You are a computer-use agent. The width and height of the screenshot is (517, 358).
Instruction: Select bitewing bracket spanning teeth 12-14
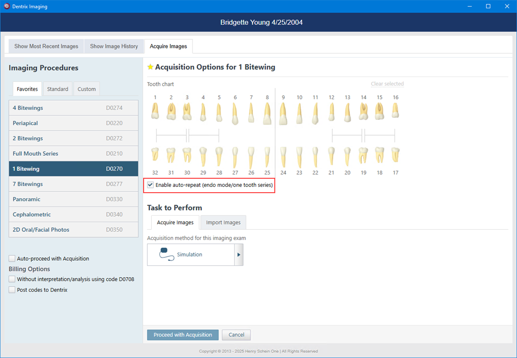[347, 135]
